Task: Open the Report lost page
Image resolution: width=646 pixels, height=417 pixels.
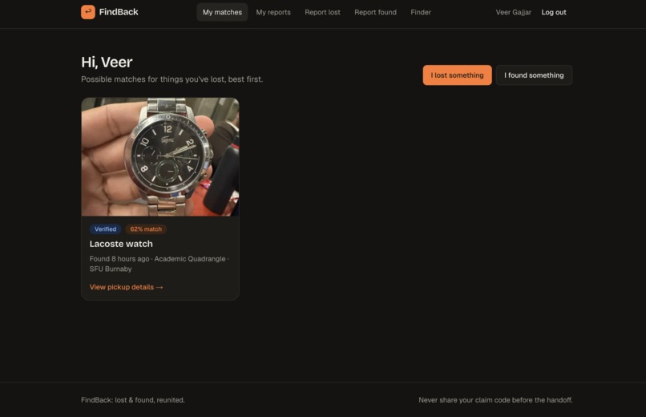Action: (322, 12)
